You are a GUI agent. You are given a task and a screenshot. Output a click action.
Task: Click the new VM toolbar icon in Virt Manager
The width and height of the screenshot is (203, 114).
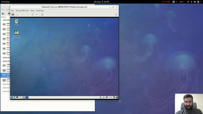3,13
